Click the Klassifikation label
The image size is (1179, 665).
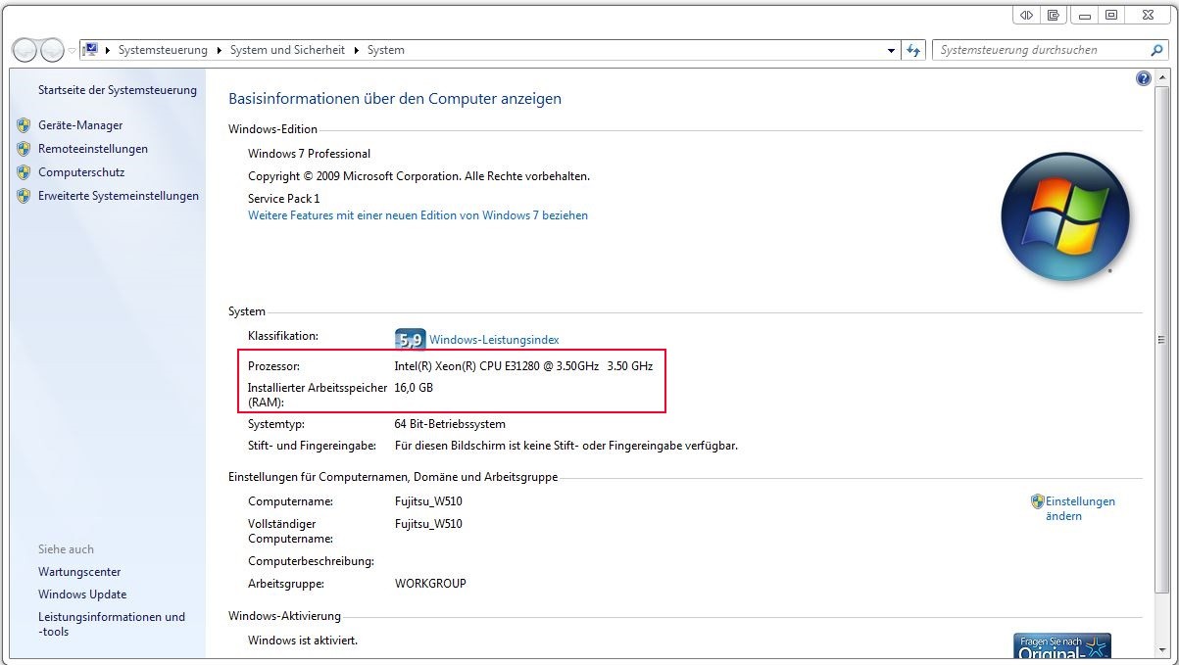(x=283, y=336)
